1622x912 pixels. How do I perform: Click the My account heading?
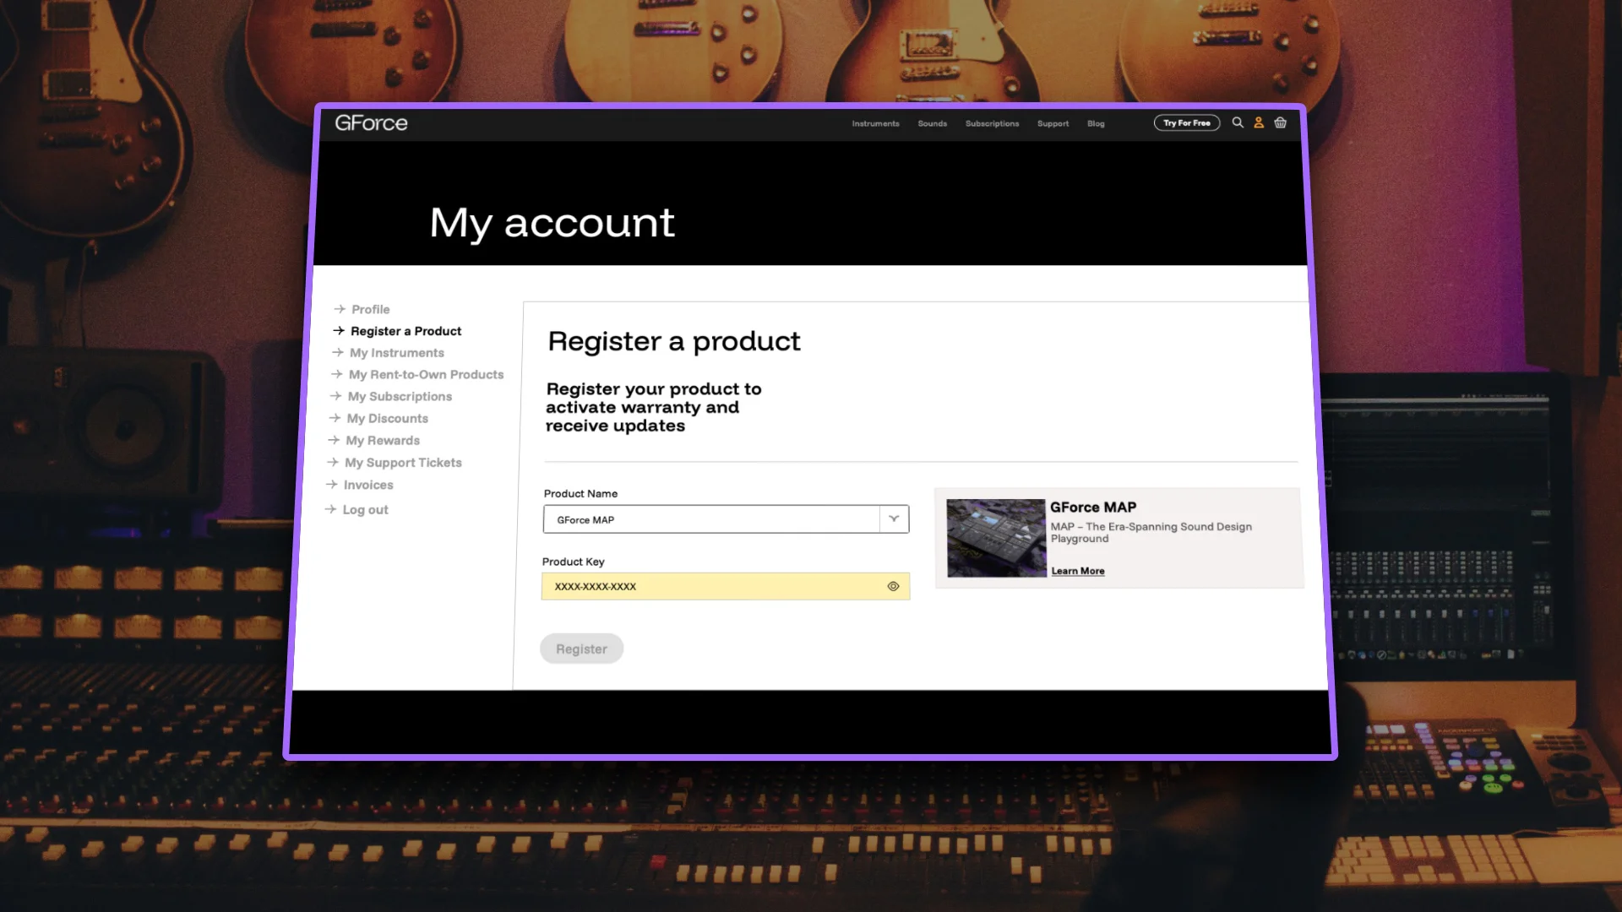[552, 223]
